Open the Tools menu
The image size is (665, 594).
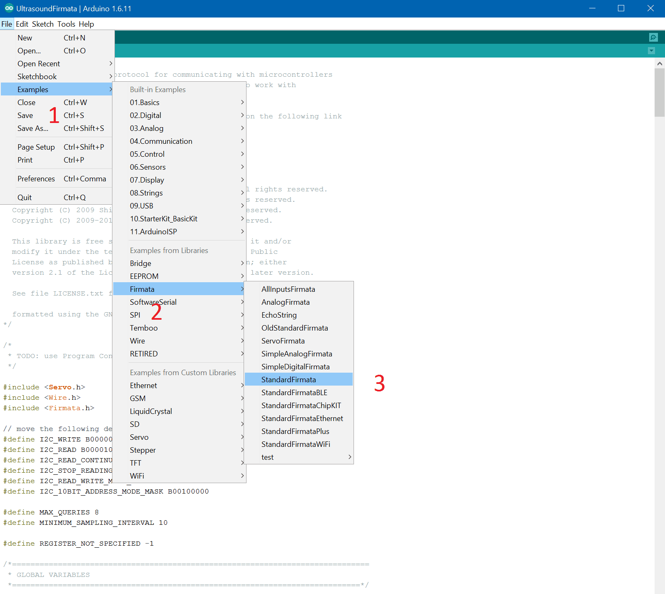coord(66,24)
